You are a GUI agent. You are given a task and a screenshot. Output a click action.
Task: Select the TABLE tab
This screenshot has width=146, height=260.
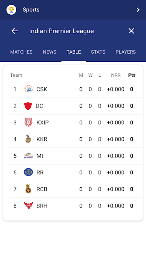[x=74, y=52]
